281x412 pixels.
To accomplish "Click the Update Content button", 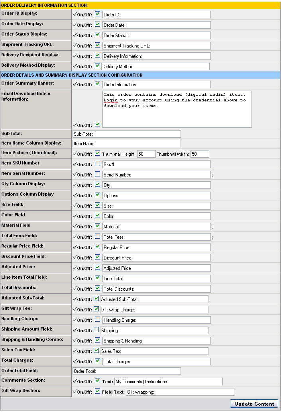I will pos(254,404).
